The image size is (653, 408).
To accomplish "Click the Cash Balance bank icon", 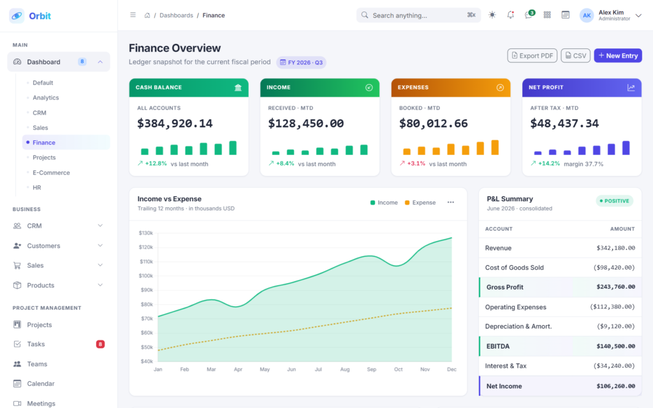I will click(x=238, y=87).
